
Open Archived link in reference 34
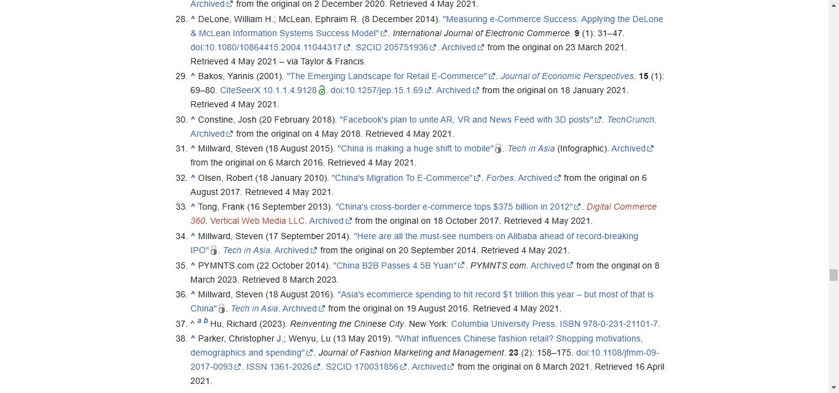(296, 250)
